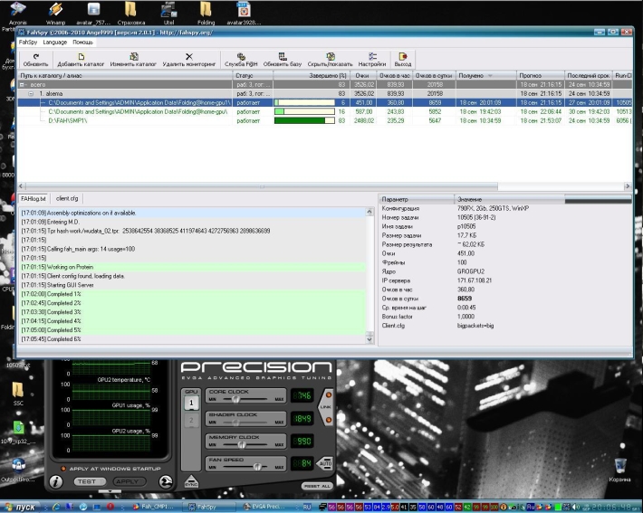Screen dimensions: 643x513
Task: Click the Скрыть/показать toolbar icon
Action: (331, 60)
